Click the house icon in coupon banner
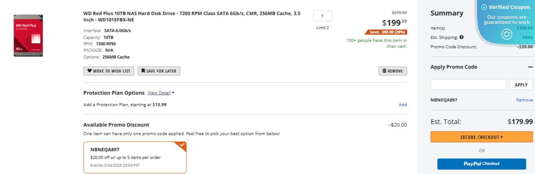Viewport: 535px width, 174px height. coord(506,34)
